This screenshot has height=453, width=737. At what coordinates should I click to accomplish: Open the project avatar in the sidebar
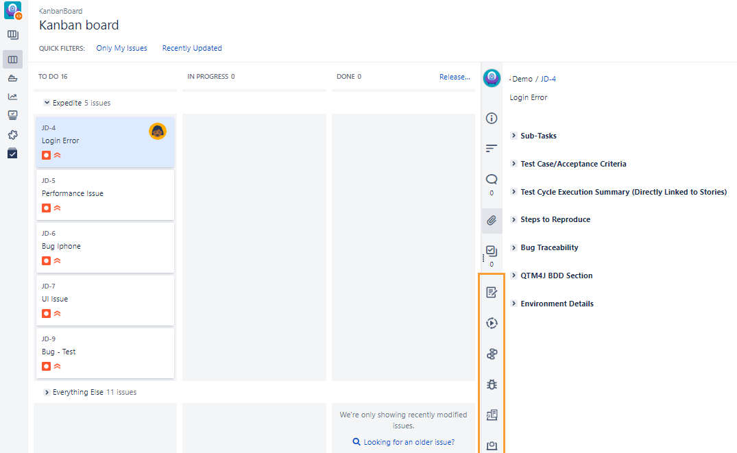13,10
